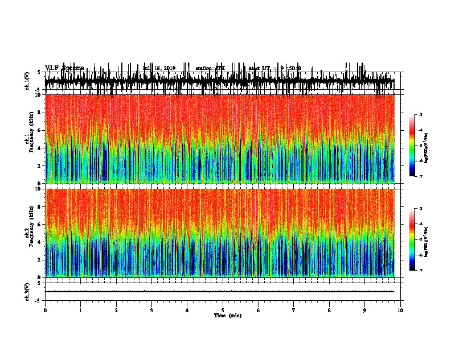Click the time axis tick label '3'

click(151, 310)
